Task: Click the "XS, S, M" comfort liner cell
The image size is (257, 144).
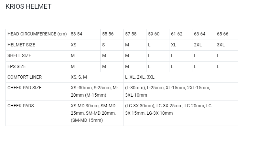Action: (79, 77)
